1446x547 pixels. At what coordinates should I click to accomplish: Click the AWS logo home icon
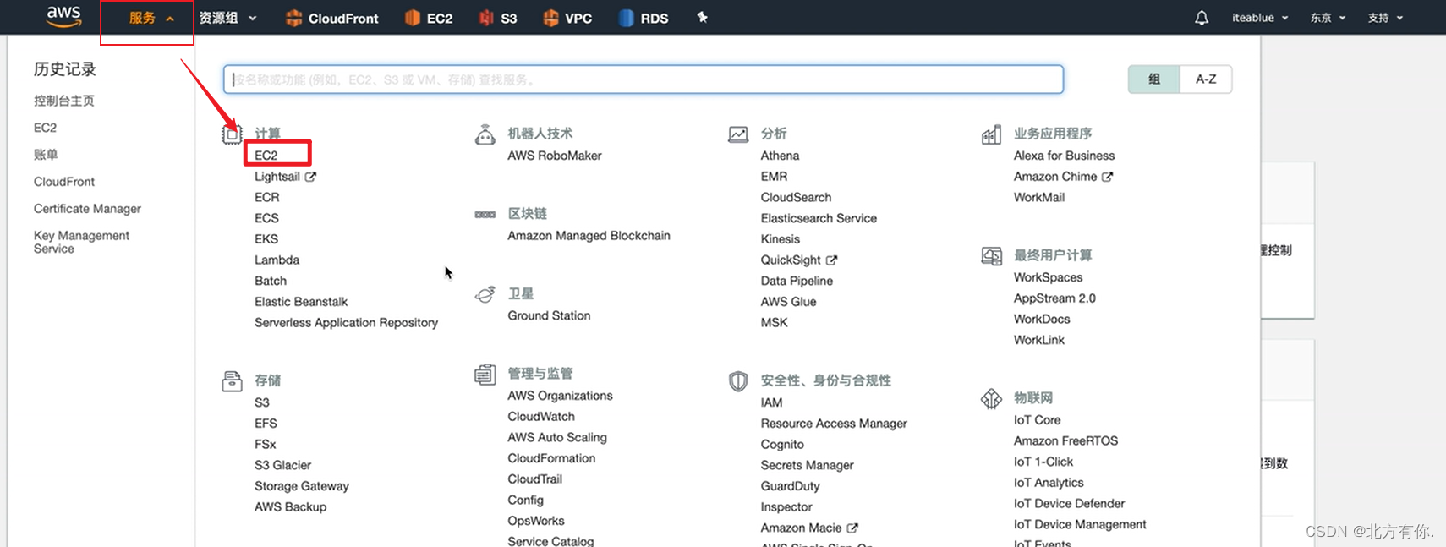point(63,17)
